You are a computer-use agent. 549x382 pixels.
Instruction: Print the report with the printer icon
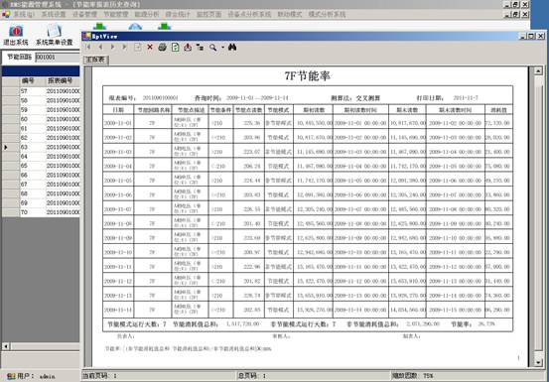[x=162, y=48]
